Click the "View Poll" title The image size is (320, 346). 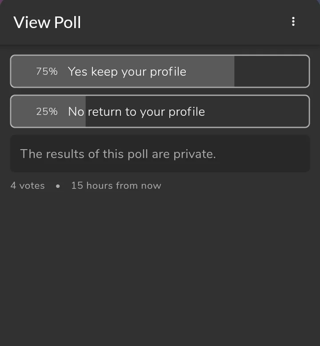point(47,22)
